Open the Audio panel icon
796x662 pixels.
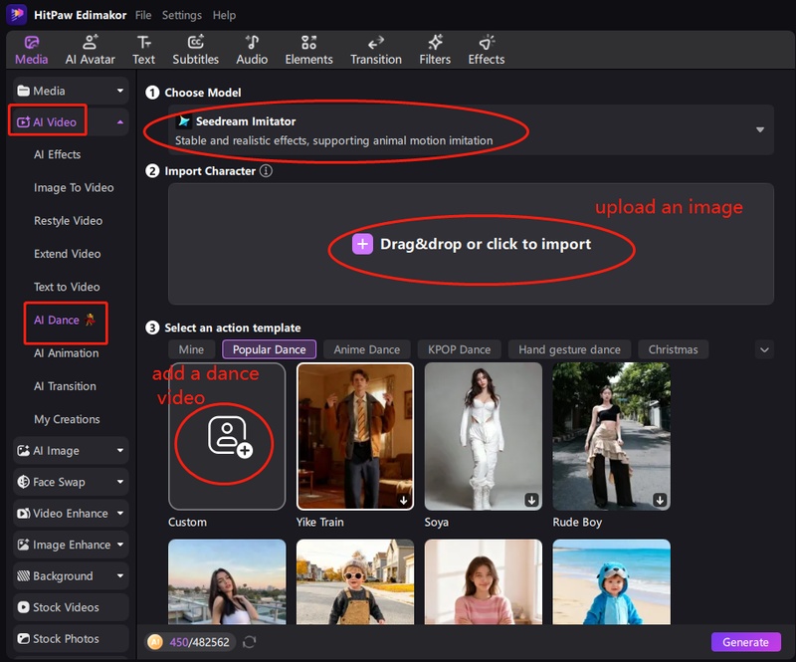[x=252, y=49]
